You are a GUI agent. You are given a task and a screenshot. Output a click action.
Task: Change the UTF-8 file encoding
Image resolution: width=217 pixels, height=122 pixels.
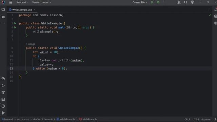pos(196,119)
